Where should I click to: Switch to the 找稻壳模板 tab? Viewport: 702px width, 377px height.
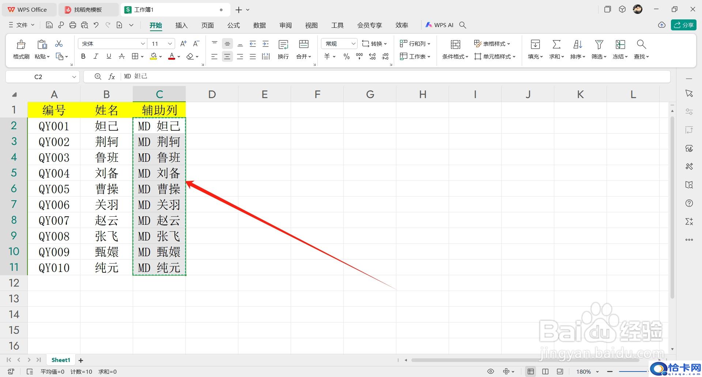(88, 10)
